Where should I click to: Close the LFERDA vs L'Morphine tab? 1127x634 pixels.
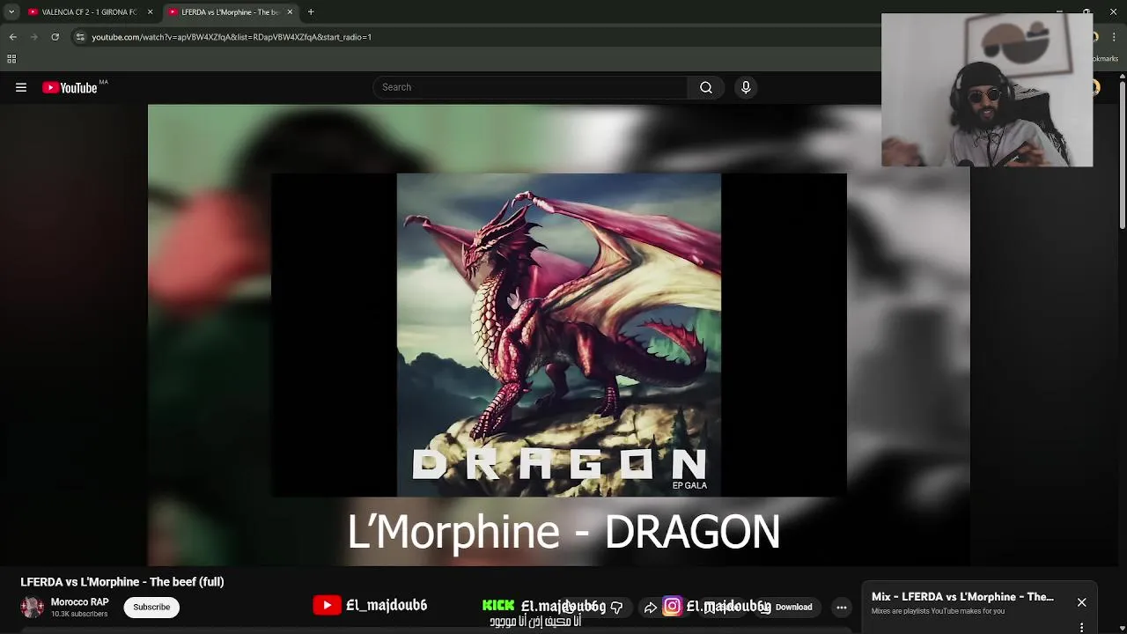tap(290, 12)
